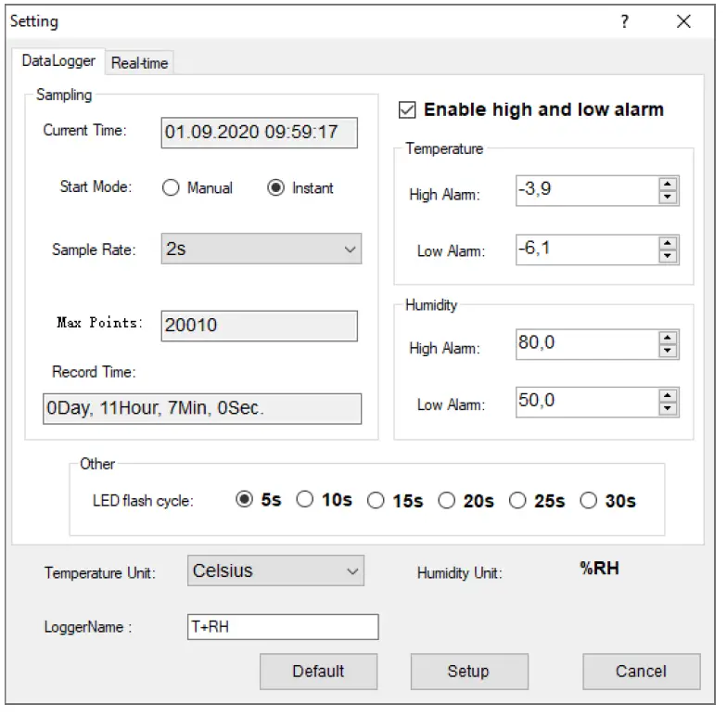The image size is (727, 718).
Task: Increase temperature High Alarm with up arrow
Action: click(x=668, y=184)
